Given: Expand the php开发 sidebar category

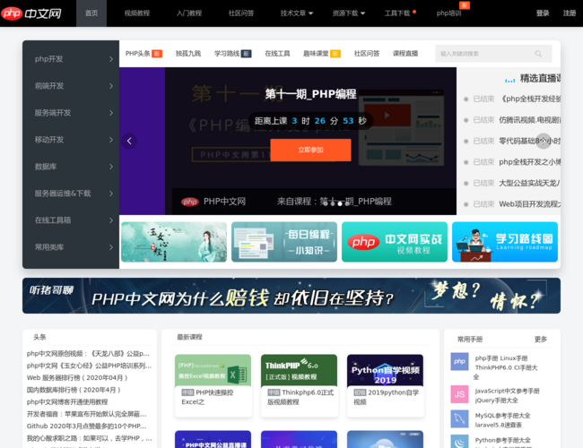Looking at the screenshot, I should click(71, 59).
